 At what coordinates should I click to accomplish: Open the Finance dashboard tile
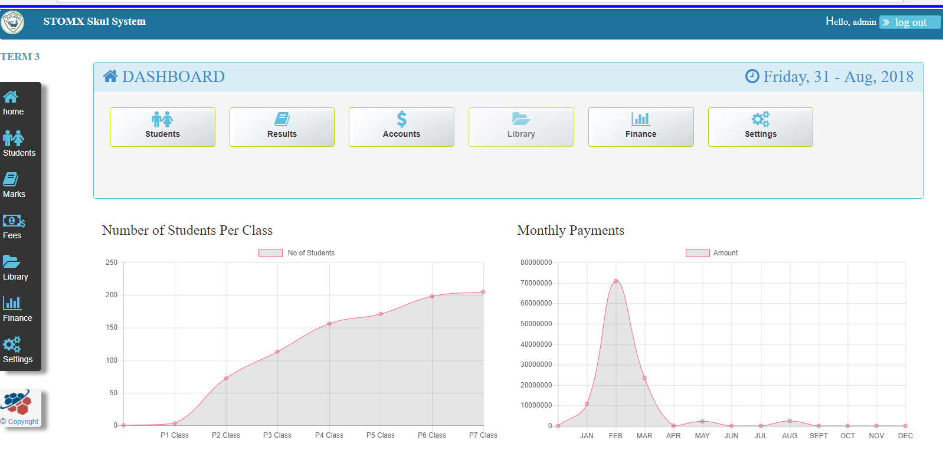641,127
